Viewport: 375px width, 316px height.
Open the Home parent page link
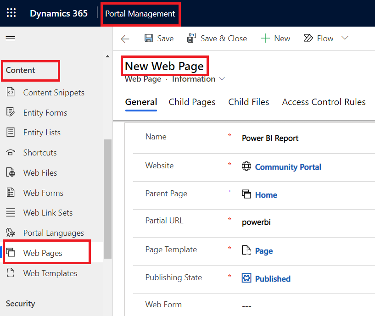pos(266,195)
